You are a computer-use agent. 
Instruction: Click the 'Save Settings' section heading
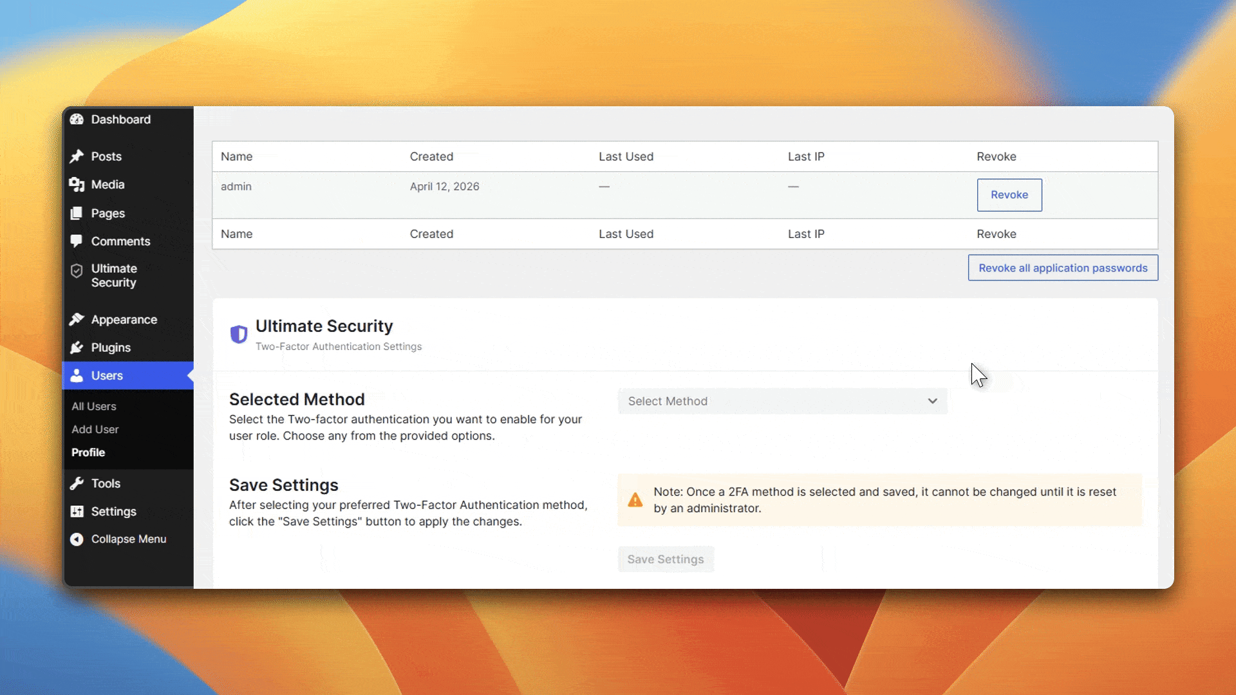(x=283, y=485)
